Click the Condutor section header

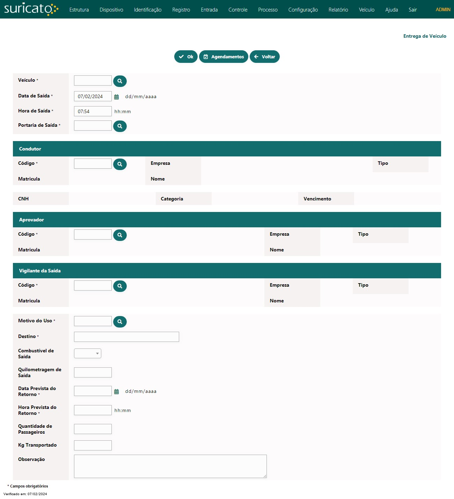(x=227, y=149)
